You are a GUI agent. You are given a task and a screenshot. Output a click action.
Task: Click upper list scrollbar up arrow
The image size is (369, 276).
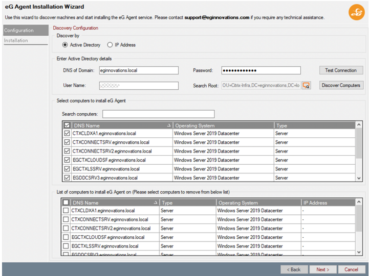(x=359, y=125)
